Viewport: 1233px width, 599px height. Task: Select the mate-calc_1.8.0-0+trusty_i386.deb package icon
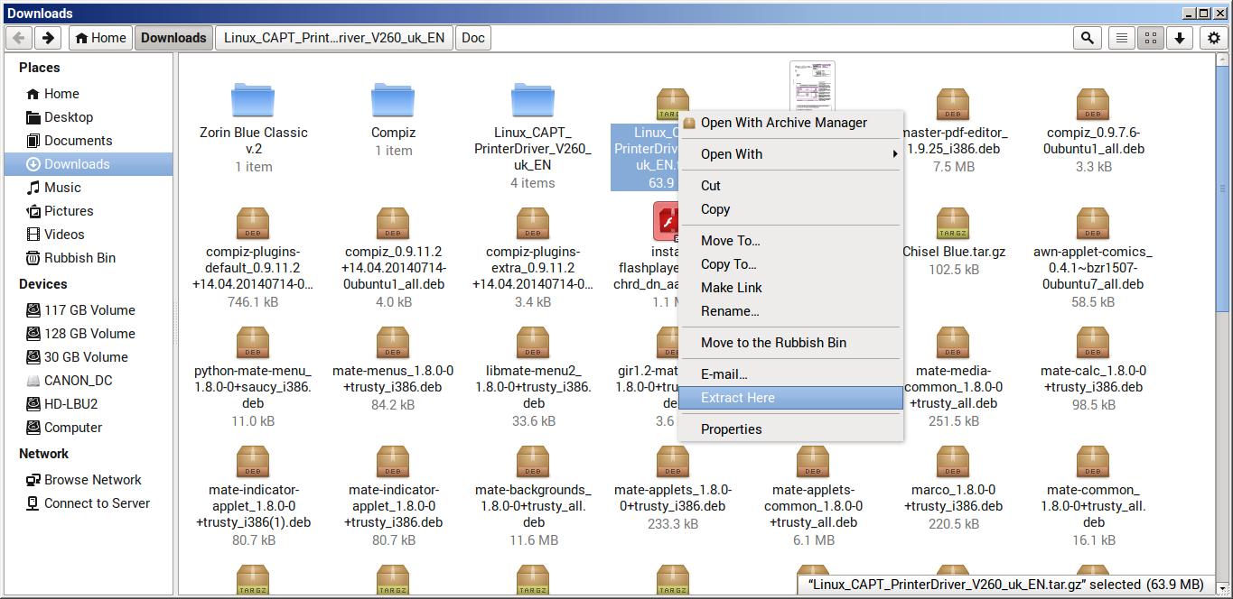click(x=1093, y=342)
